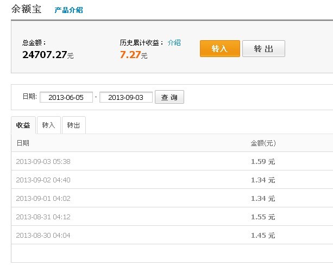Click the 金额(元) column header

coord(263,143)
